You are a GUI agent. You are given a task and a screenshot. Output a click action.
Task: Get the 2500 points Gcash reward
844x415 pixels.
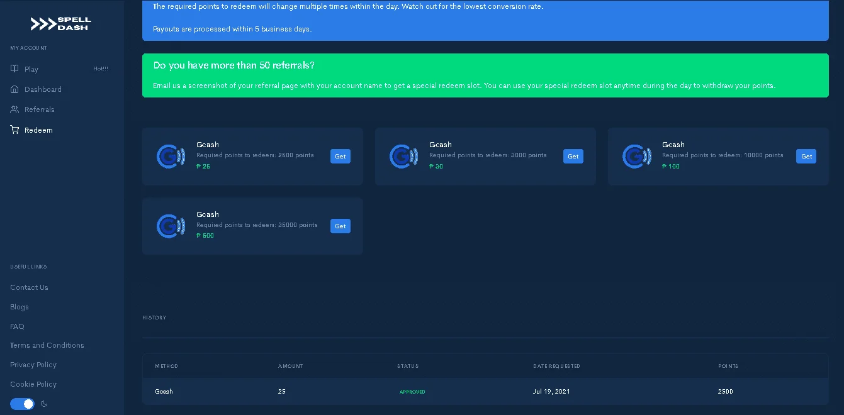point(340,157)
